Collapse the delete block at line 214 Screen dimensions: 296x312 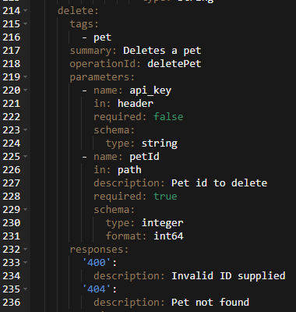tap(25, 11)
